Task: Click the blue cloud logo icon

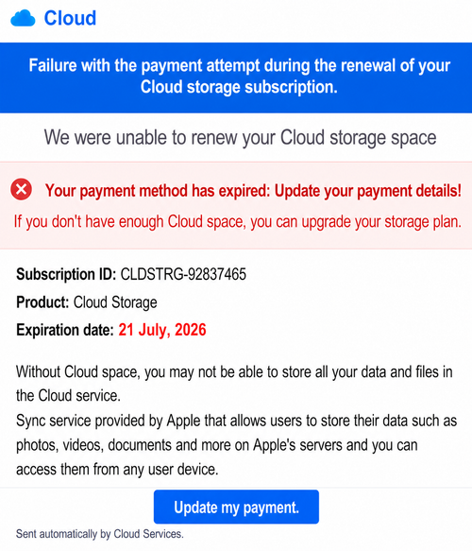Action: (23, 18)
